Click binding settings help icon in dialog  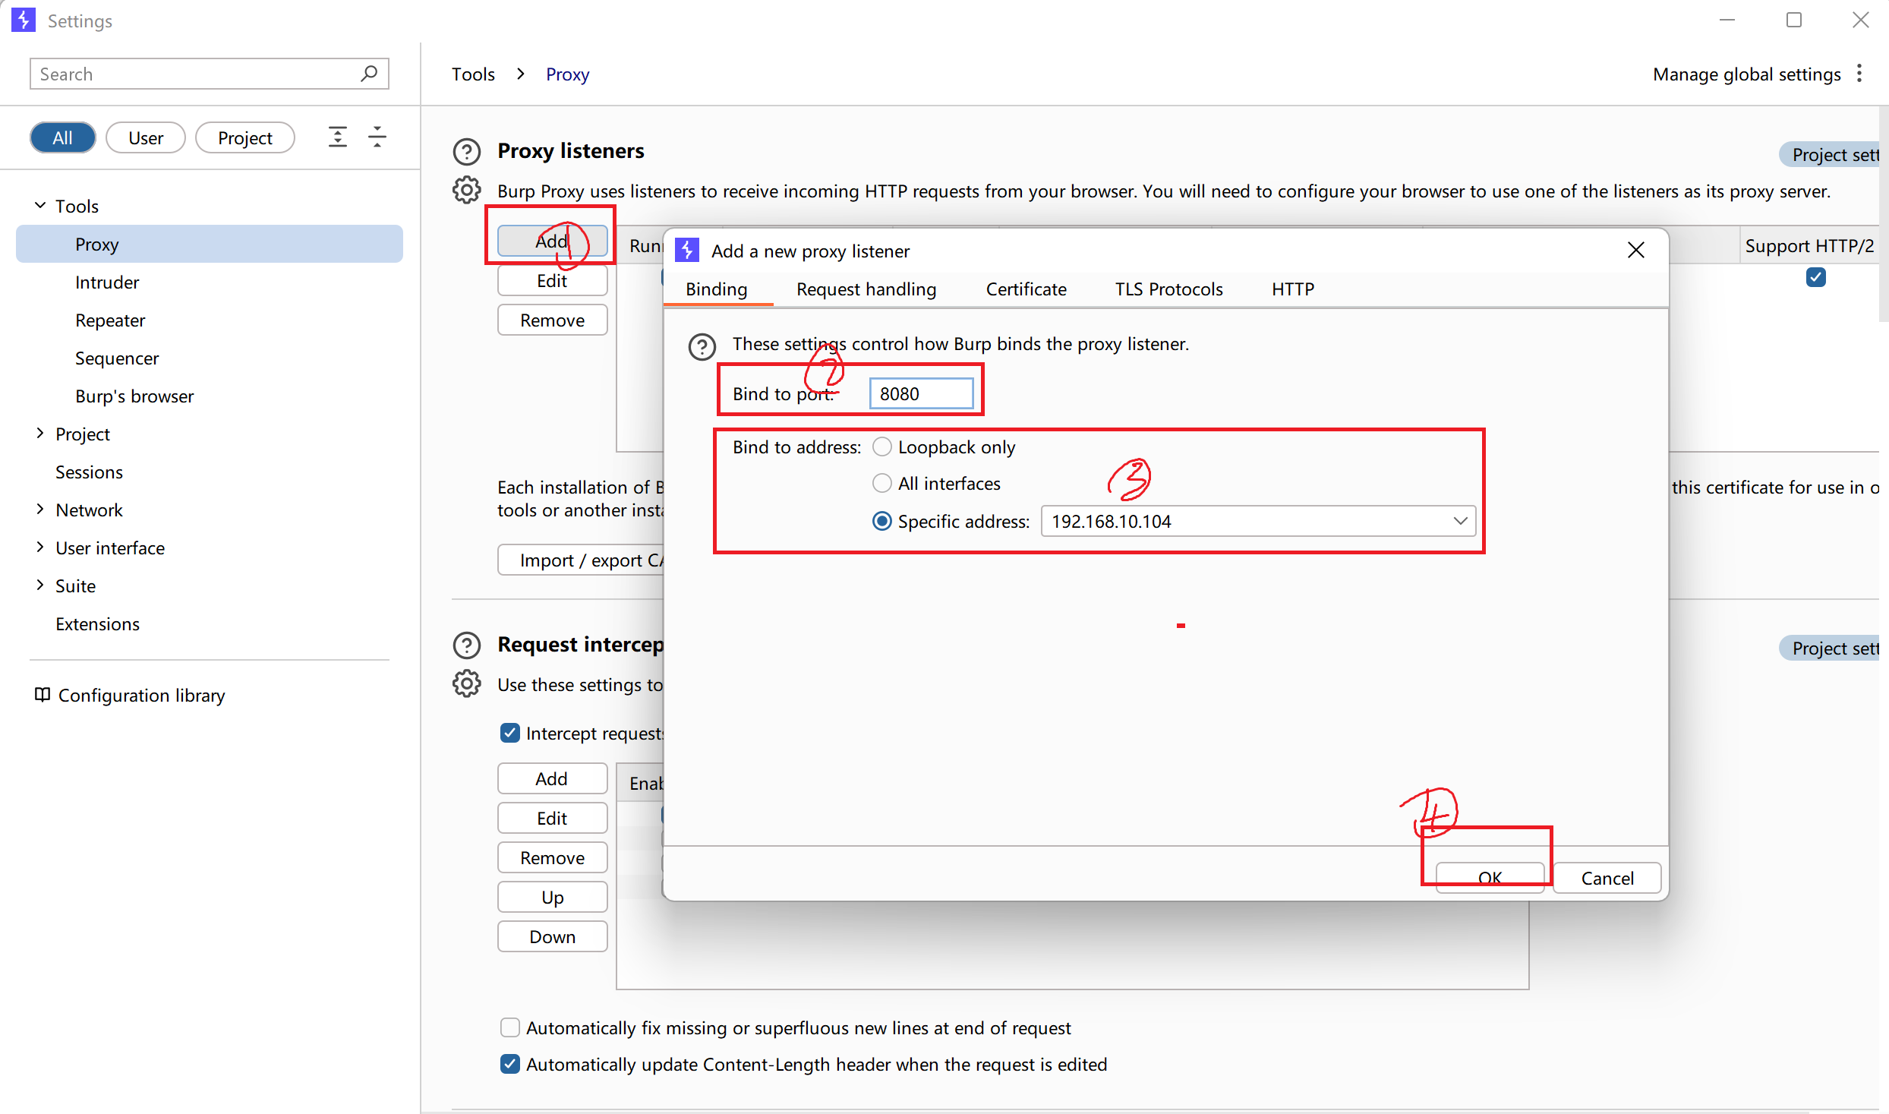(702, 346)
